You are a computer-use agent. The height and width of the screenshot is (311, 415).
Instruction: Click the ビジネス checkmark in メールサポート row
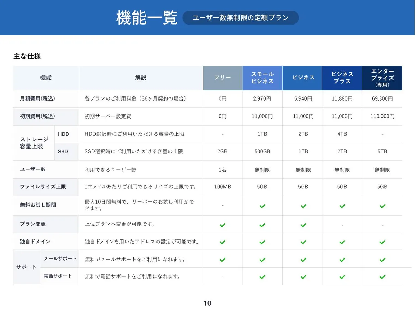pyautogui.click(x=303, y=260)
